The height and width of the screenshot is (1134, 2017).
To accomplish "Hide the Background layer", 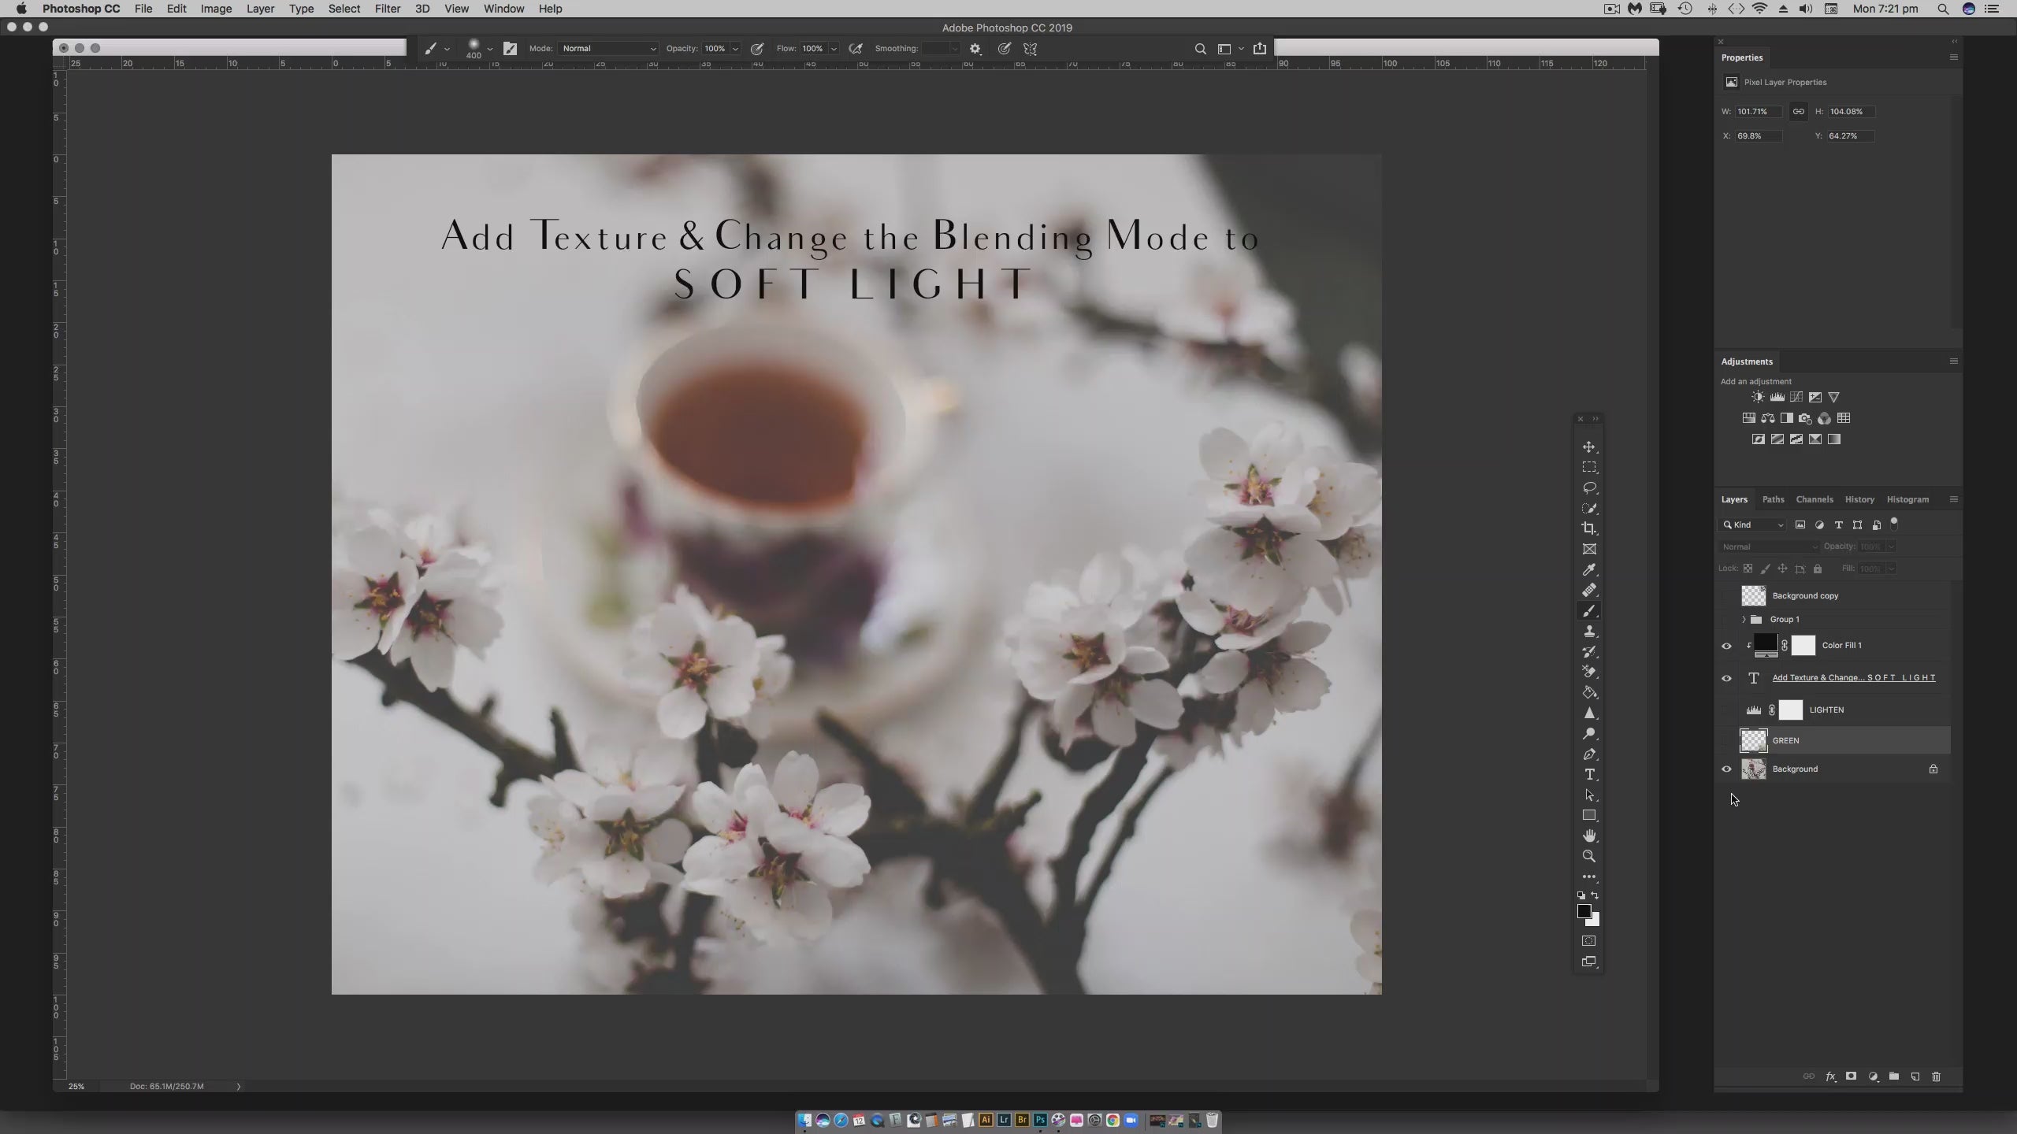I will point(1726,769).
